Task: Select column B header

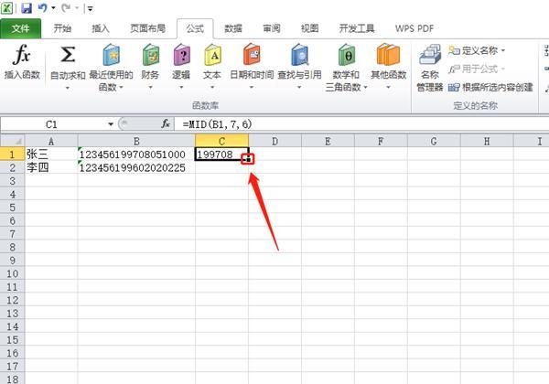Action: (x=136, y=142)
